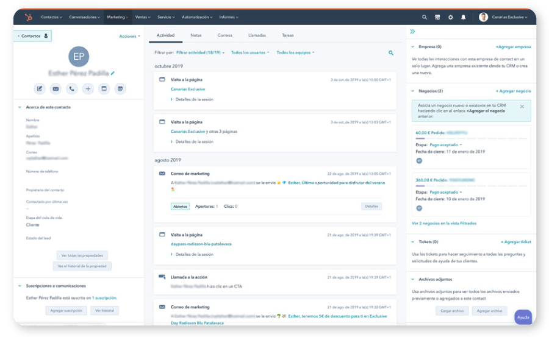Open the Acciones dropdown
The width and height of the screenshot is (549, 337).
coord(129,37)
